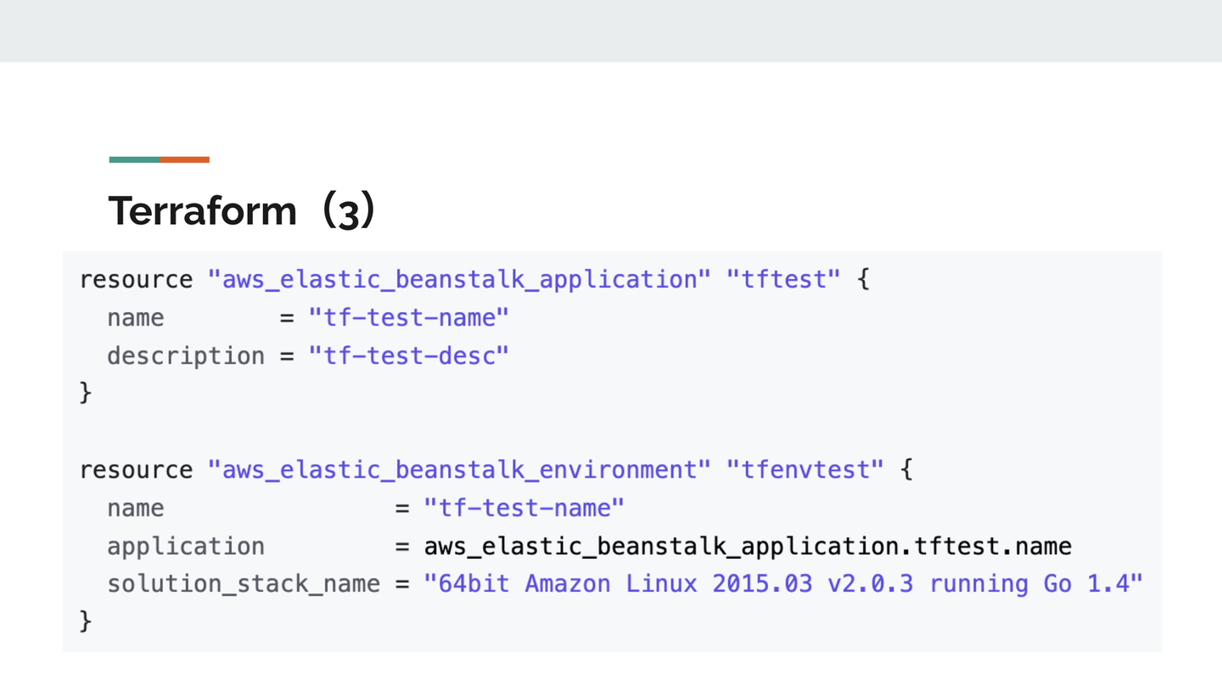Click the "application" attribute key

[x=186, y=546]
